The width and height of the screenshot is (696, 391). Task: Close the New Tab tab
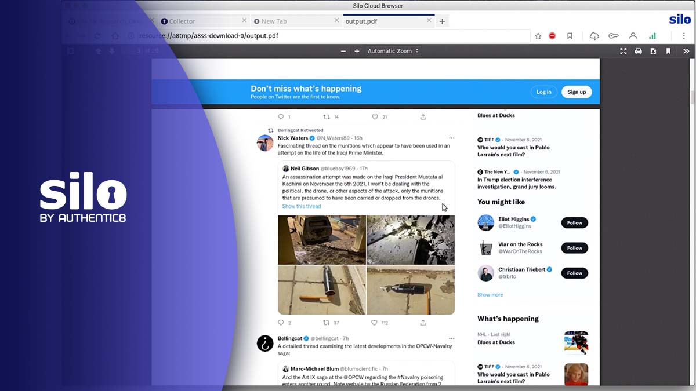click(336, 20)
